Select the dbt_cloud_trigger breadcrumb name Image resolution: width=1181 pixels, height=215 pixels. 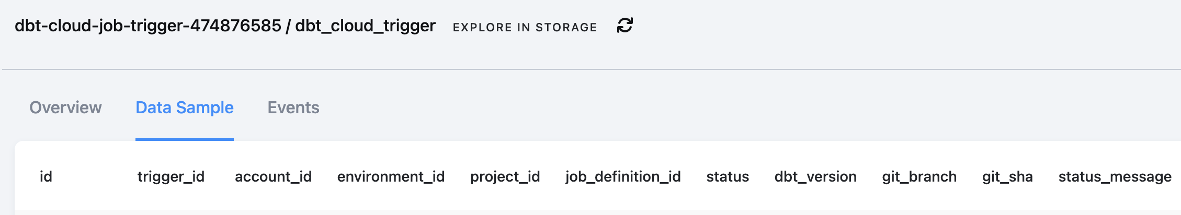[x=365, y=26]
